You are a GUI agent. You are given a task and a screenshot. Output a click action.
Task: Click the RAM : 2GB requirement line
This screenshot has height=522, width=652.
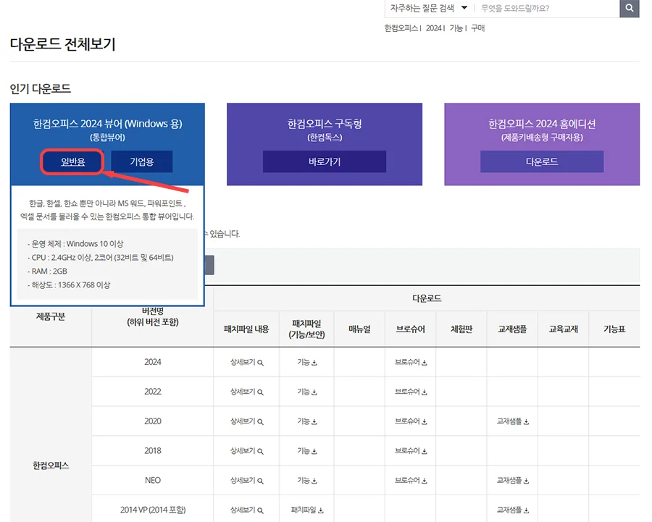[x=47, y=271]
